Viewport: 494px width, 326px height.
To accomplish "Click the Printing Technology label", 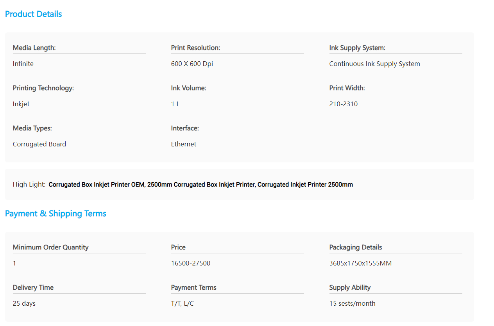I will click(43, 88).
